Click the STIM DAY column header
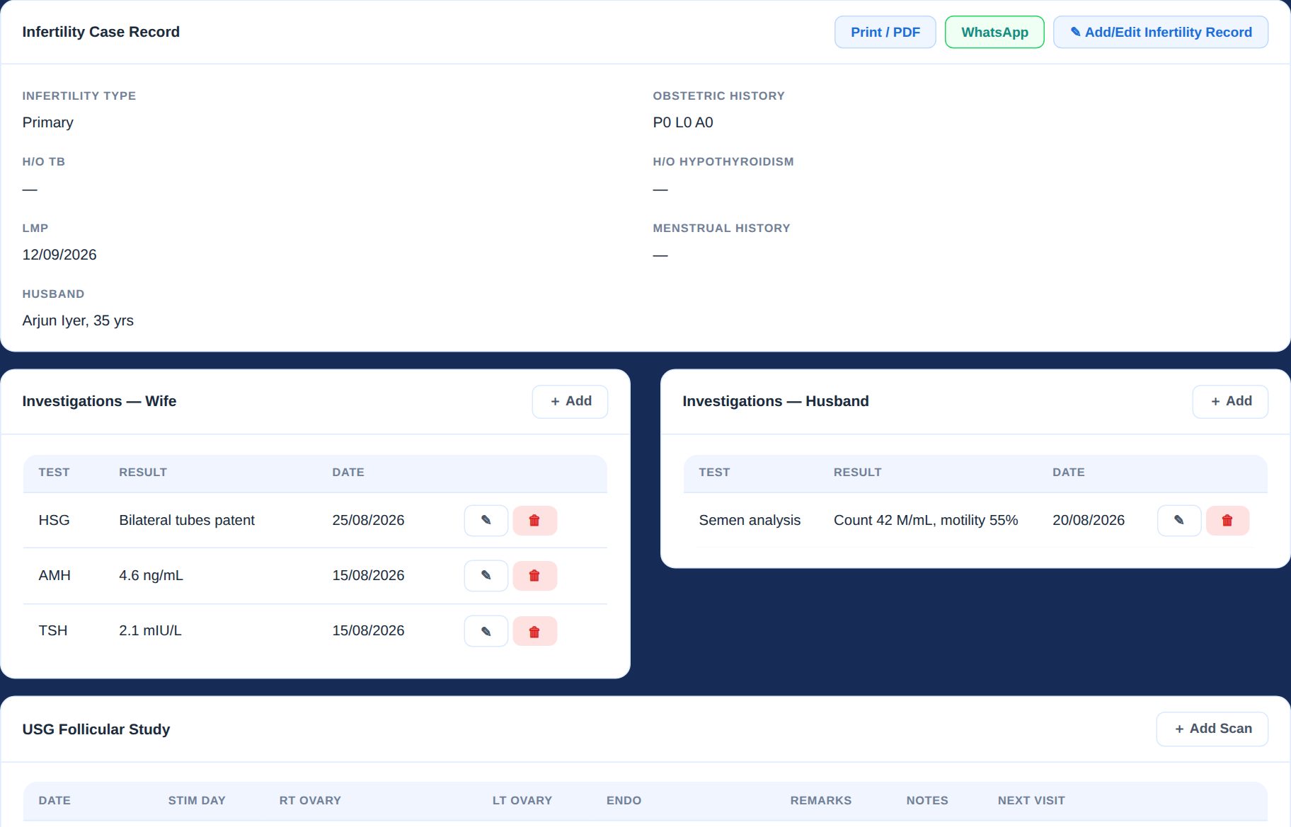The width and height of the screenshot is (1291, 827). [x=197, y=800]
